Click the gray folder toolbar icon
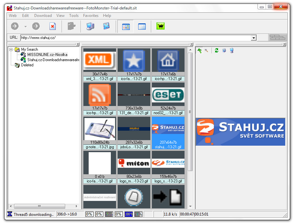The width and height of the screenshot is (294, 224). 71,26
